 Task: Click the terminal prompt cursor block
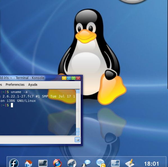pos(12,105)
